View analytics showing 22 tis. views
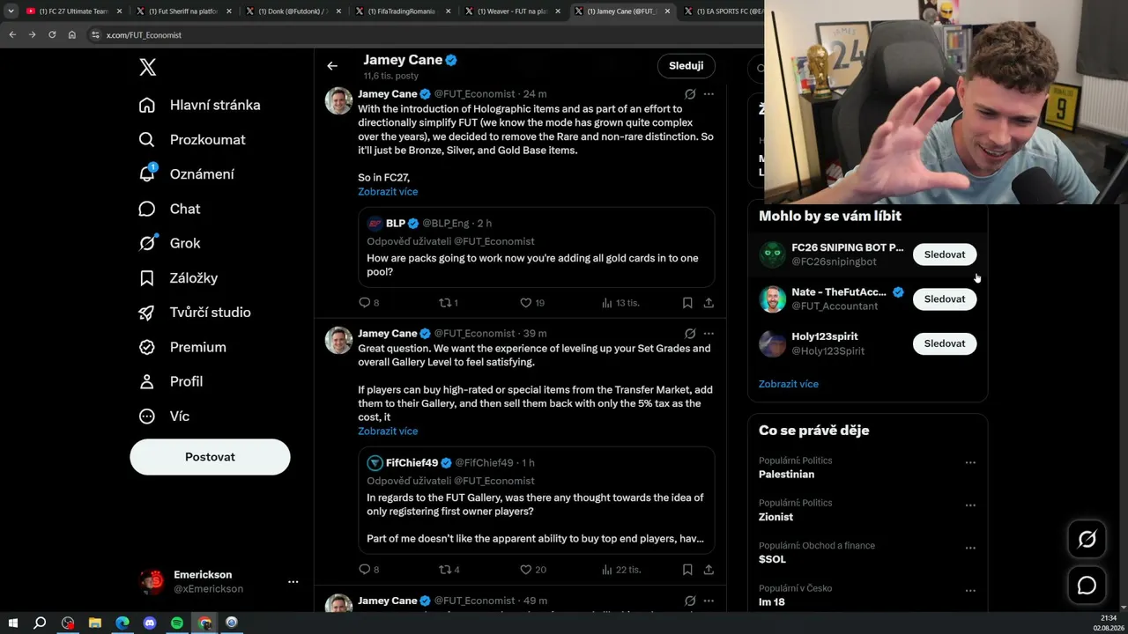Screen dimensions: 1128x634 [x=620, y=570]
